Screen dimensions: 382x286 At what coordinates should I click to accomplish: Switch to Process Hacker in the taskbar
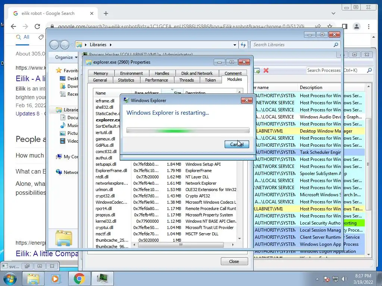pyautogui.click(x=102, y=279)
